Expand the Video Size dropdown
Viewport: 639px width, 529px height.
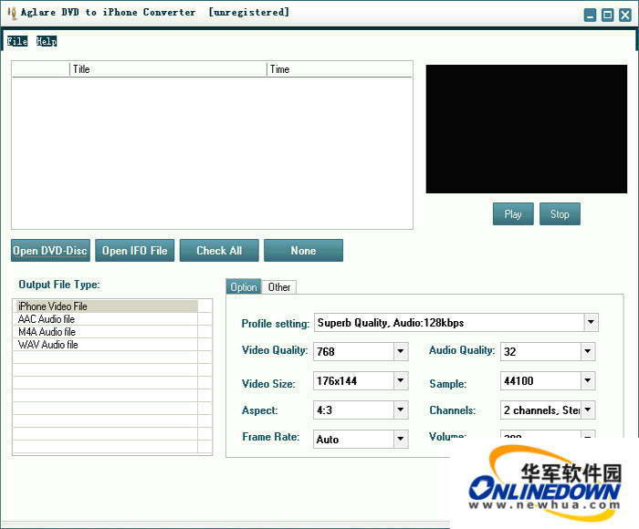[401, 380]
